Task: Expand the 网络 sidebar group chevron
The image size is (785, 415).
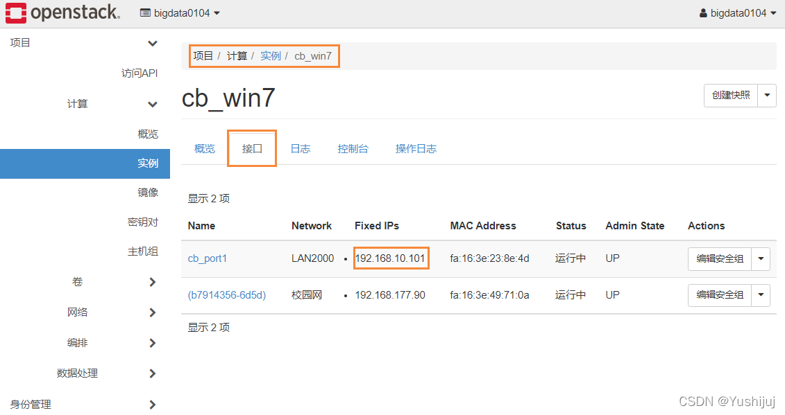Action: point(153,313)
